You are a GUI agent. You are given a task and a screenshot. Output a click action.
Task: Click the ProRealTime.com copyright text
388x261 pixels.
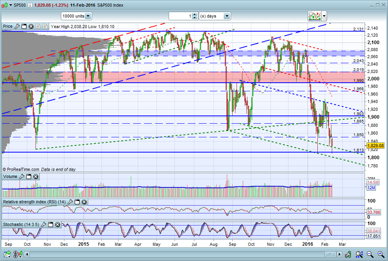(21, 169)
